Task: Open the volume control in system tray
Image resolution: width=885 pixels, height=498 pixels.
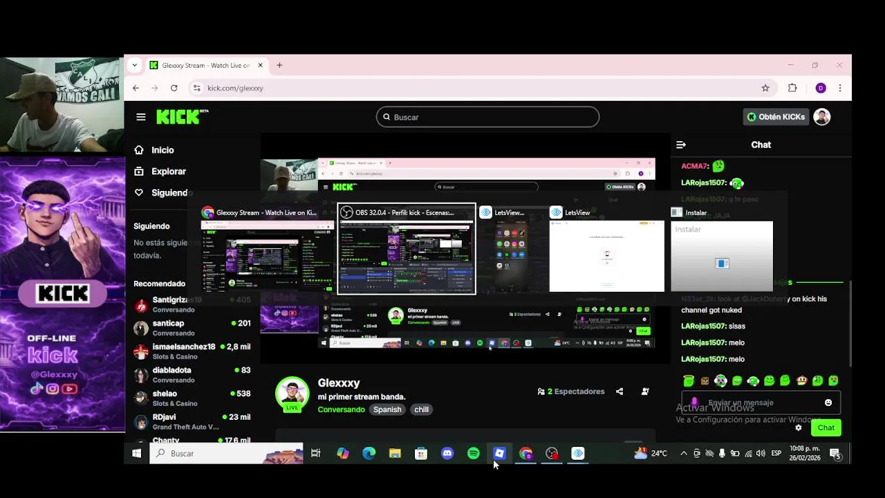Action: coord(761,453)
